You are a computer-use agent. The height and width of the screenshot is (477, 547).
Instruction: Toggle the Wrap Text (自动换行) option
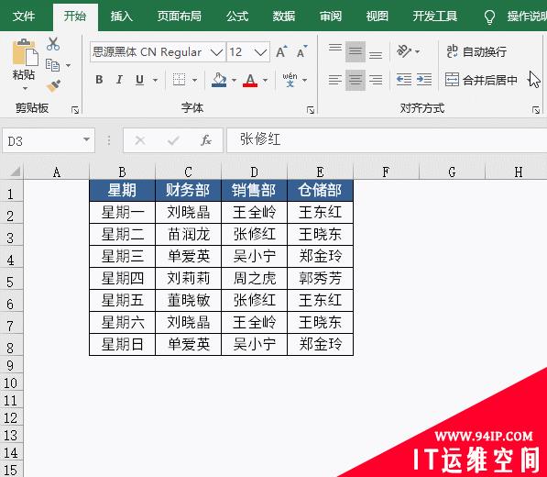pos(476,51)
